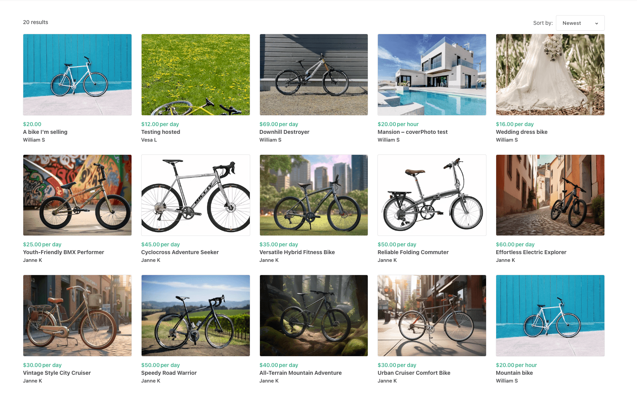This screenshot has height=393, width=637.
Task: Click the All-Terrain Mountain Adventure title
Action: [300, 373]
